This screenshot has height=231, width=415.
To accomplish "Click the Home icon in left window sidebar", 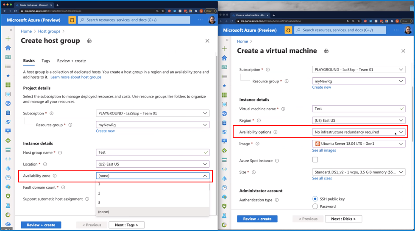I will [x=8, y=48].
